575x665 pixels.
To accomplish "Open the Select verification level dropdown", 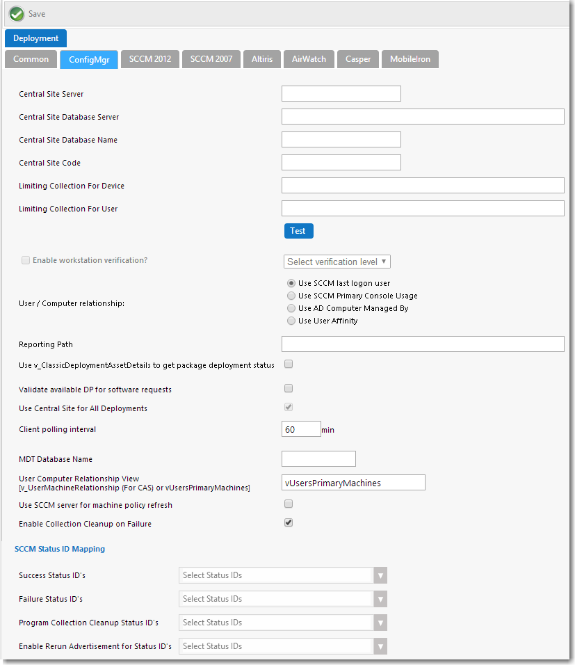I will (x=337, y=262).
